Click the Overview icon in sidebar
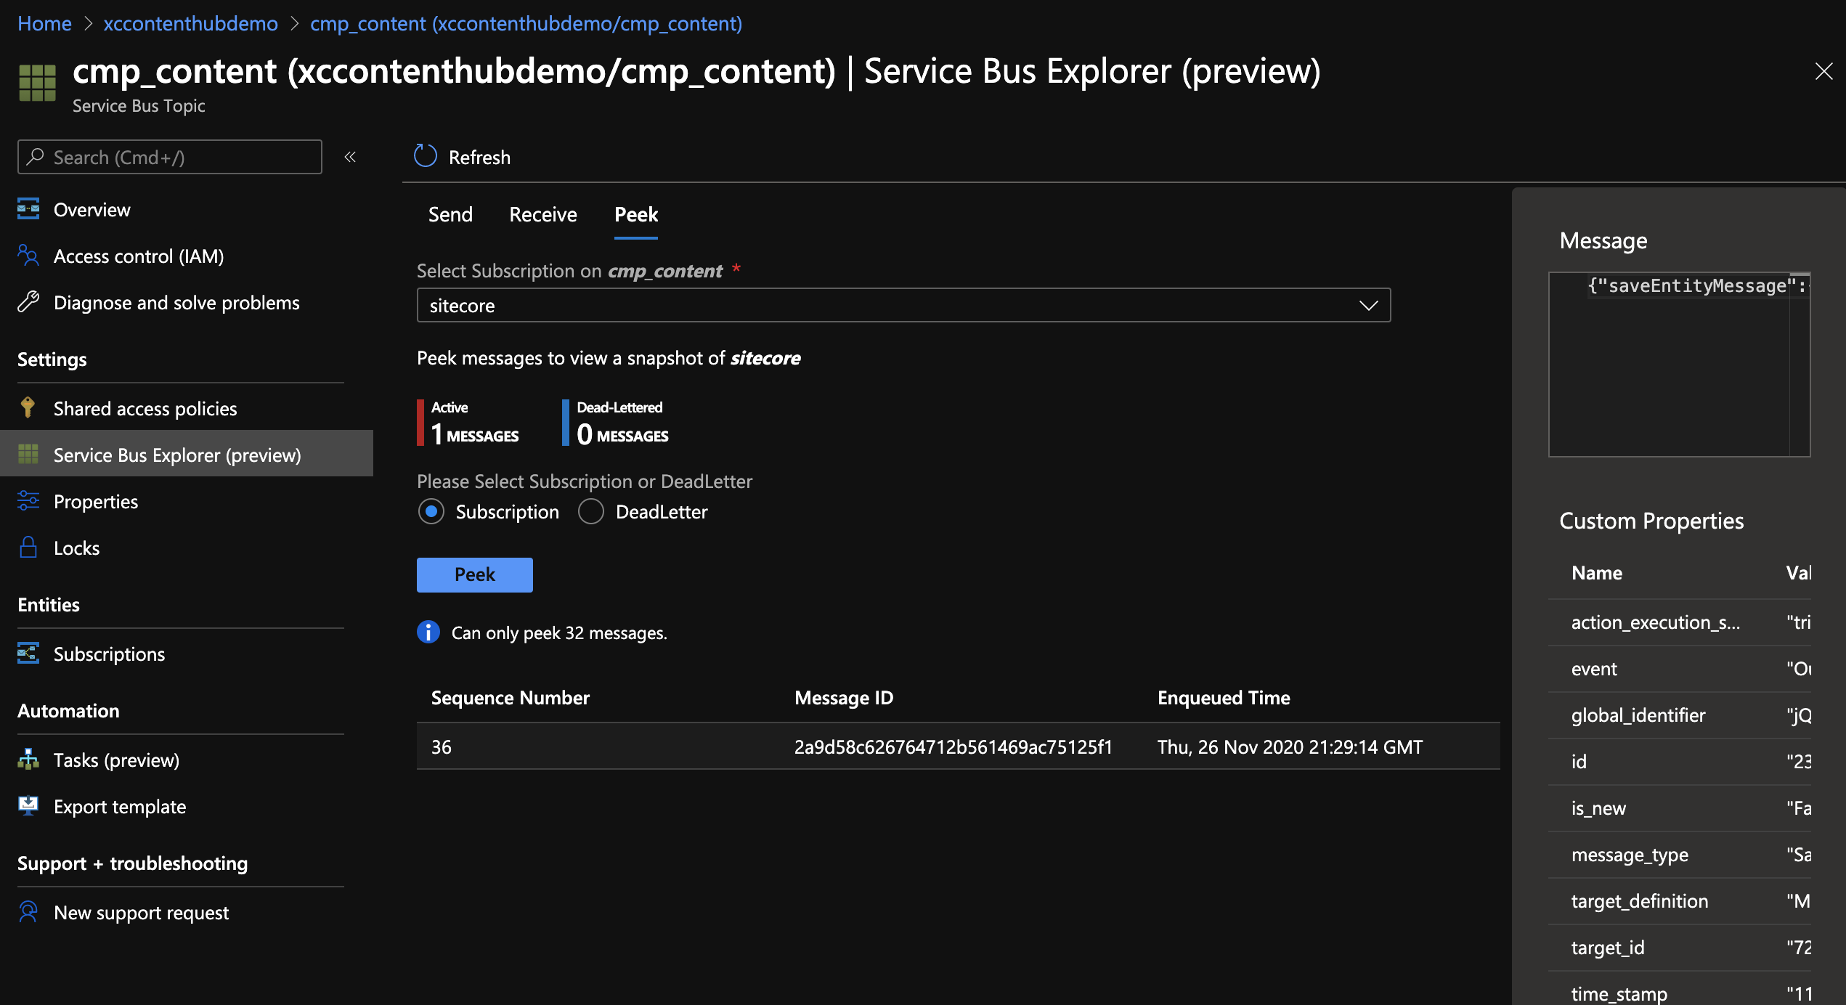The image size is (1846, 1005). tap(28, 209)
